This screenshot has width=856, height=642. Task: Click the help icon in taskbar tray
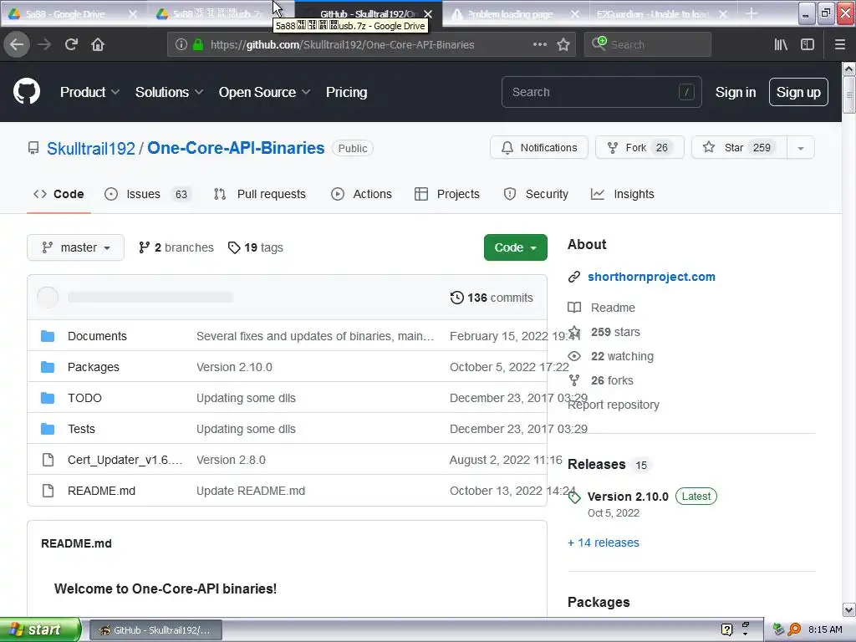pyautogui.click(x=726, y=629)
